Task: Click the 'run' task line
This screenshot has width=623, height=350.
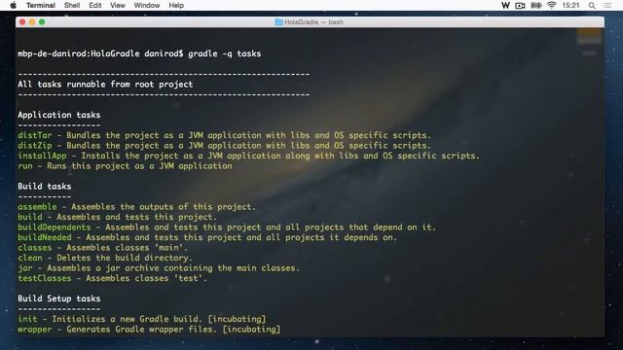Action: coord(125,166)
